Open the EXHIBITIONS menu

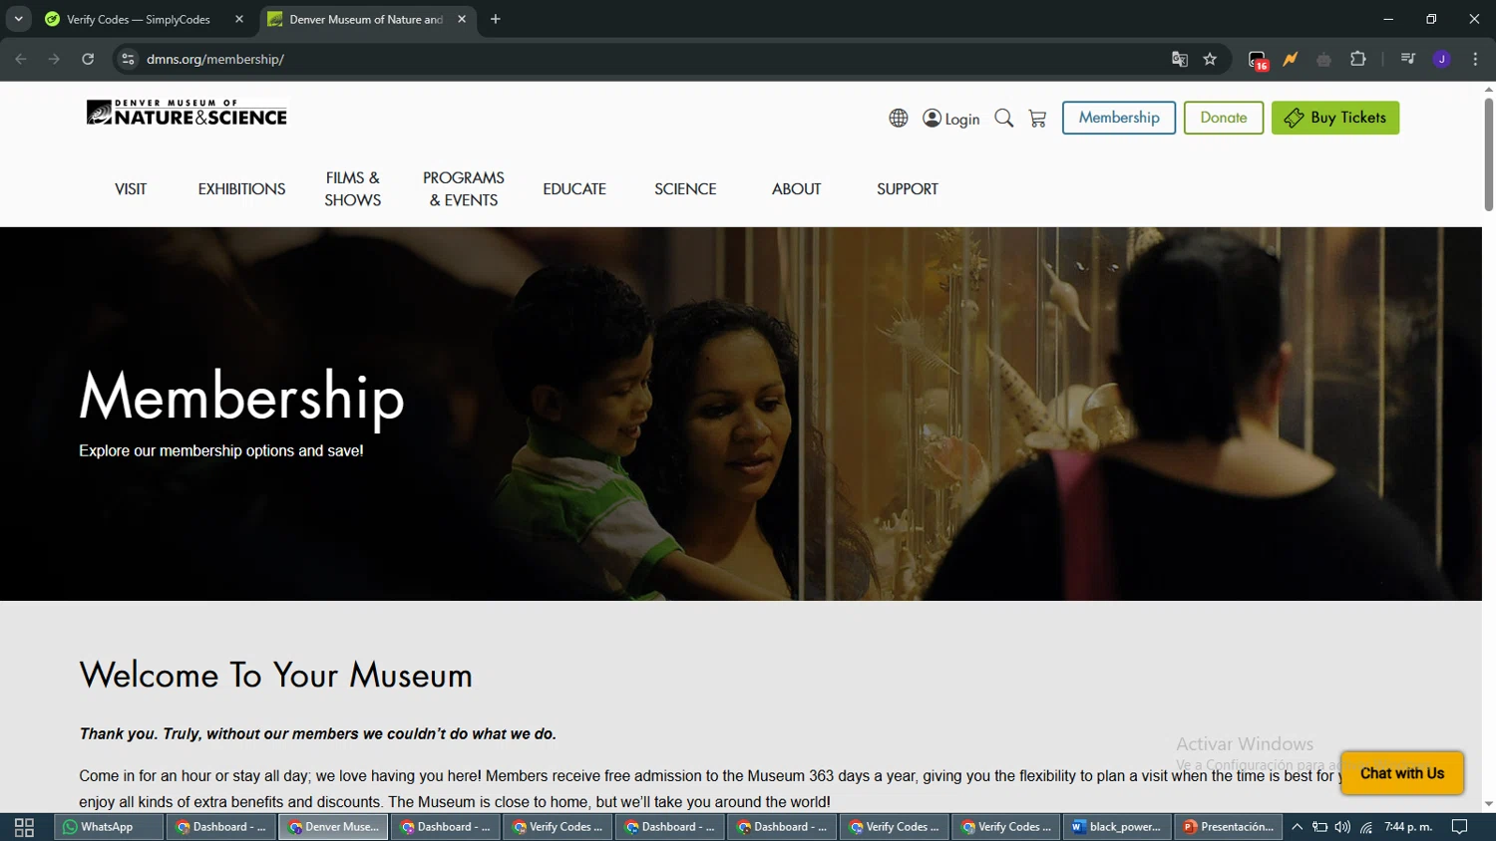pos(241,189)
